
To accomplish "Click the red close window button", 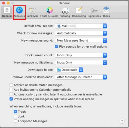I will 4,3.
